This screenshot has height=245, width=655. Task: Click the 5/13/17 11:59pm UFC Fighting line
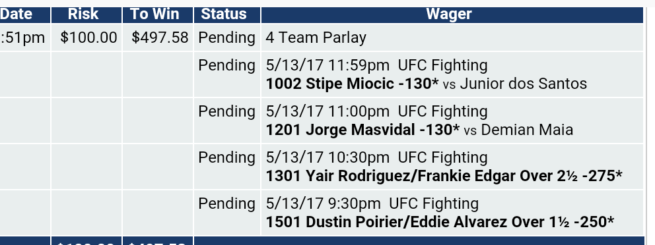click(376, 65)
